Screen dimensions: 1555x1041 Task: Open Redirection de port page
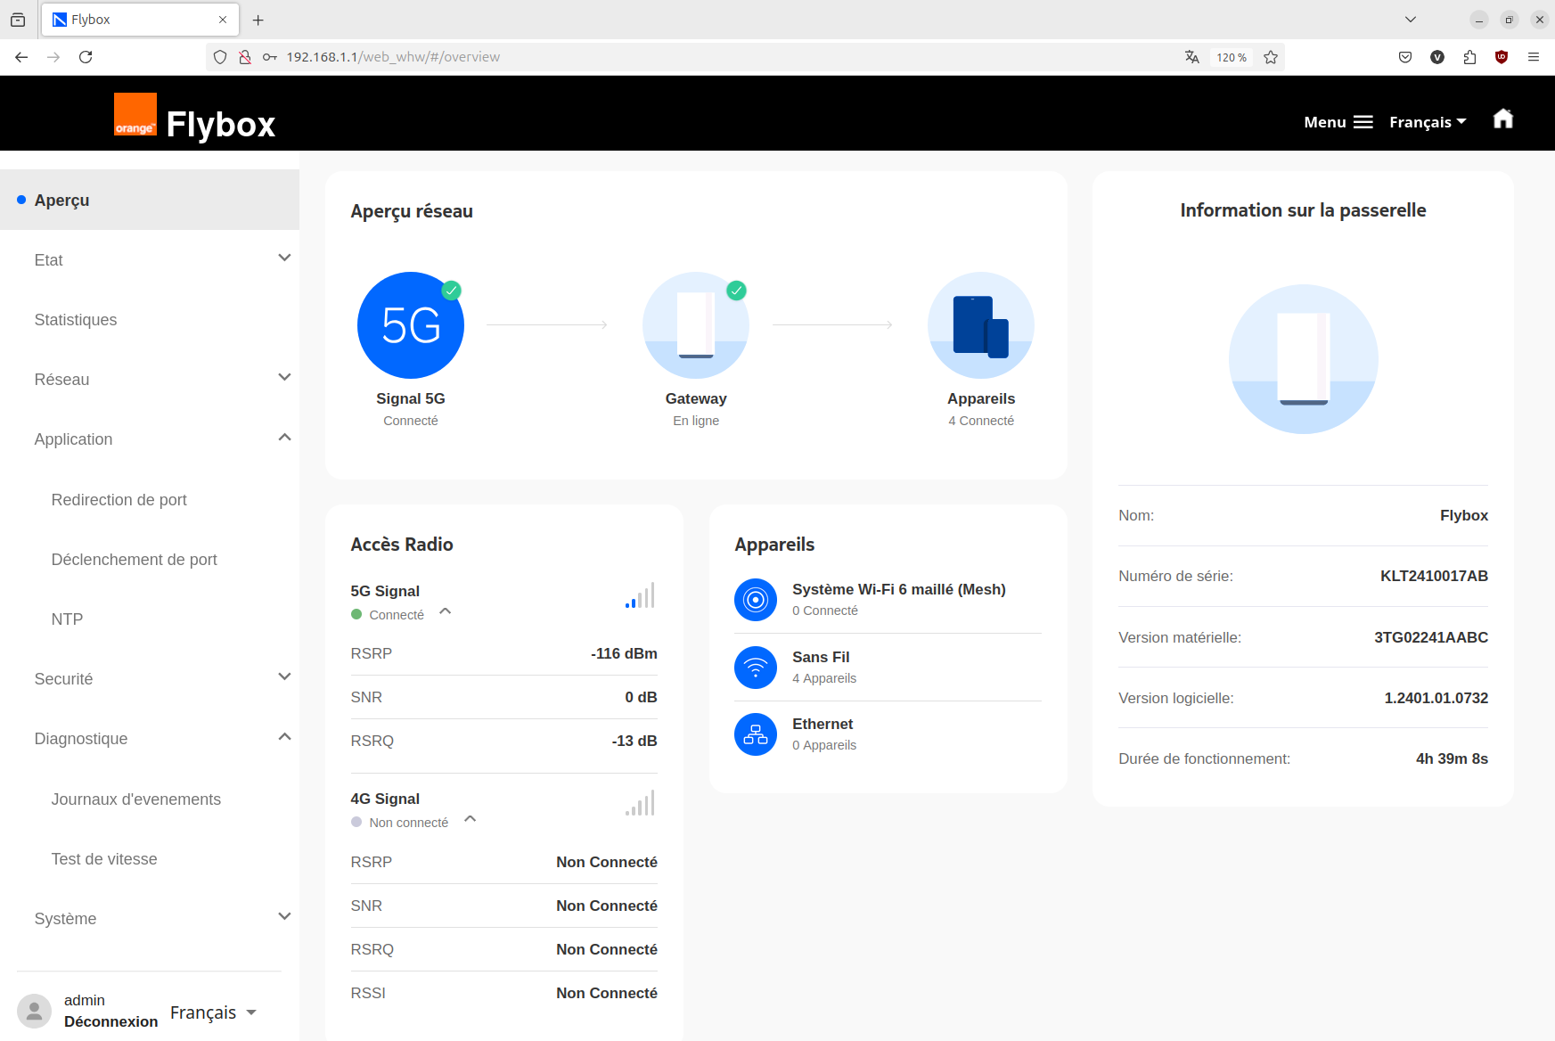[x=119, y=500]
